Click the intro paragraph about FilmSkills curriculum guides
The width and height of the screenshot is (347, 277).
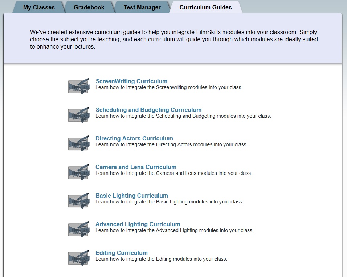[174, 39]
